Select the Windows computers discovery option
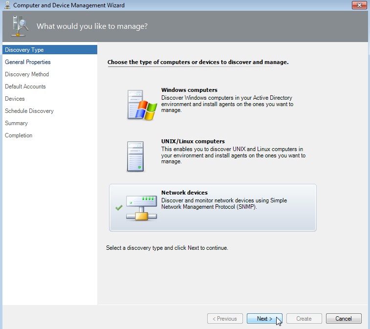Screen dimensions: 370x329 213,105
